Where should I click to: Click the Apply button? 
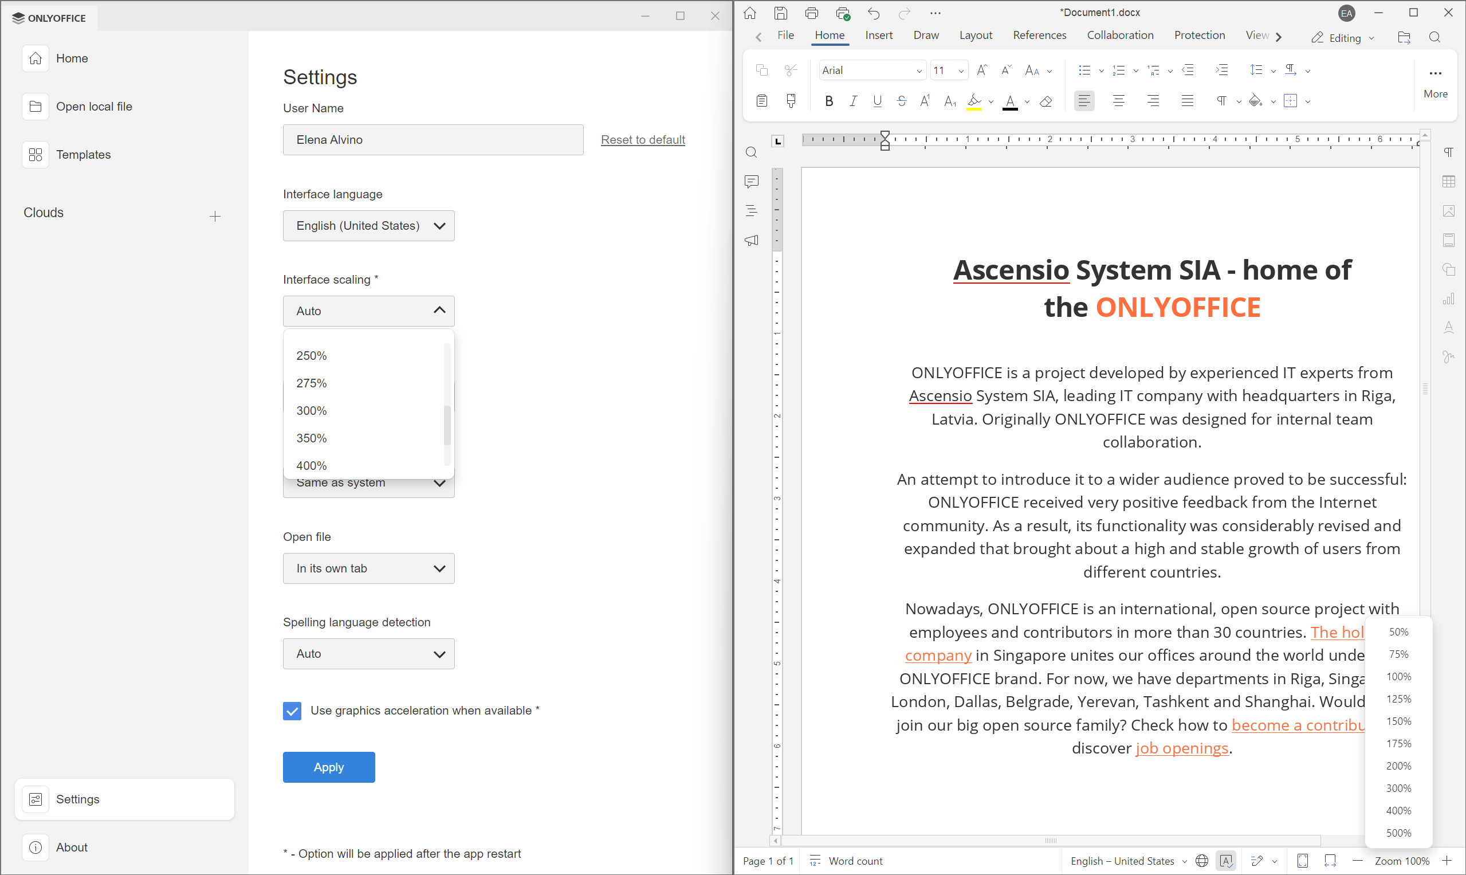[x=328, y=767]
